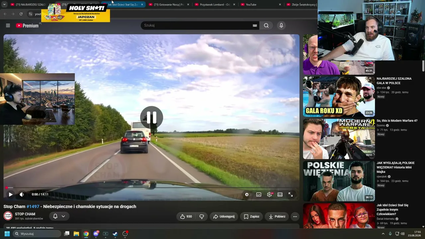Open the GALA ROKU XD video thumbnail
This screenshot has width=425, height=239.
point(339,97)
